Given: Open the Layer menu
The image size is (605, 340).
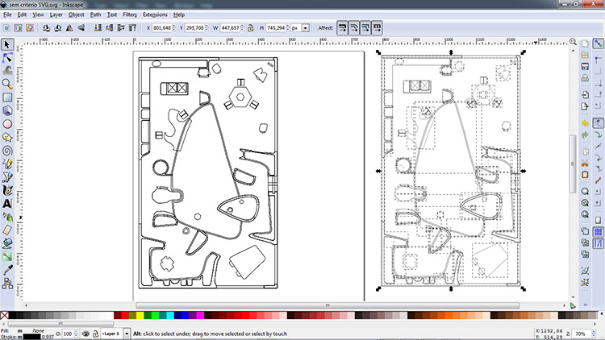Looking at the screenshot, I should (x=56, y=15).
